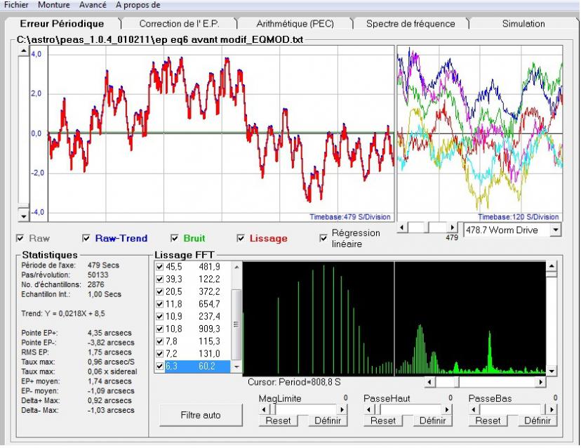
Task: Click right arrow of PasseBas slider
Action: [552, 409]
